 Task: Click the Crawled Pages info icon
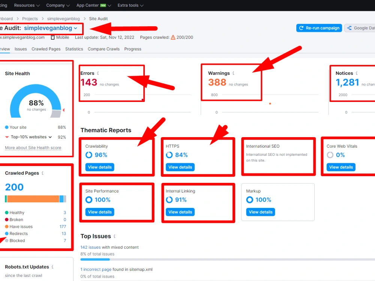[43, 173]
